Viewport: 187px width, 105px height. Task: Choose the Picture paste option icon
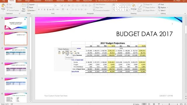pos(71,52)
